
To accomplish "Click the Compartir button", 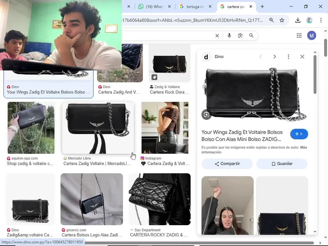I will pos(227,164).
